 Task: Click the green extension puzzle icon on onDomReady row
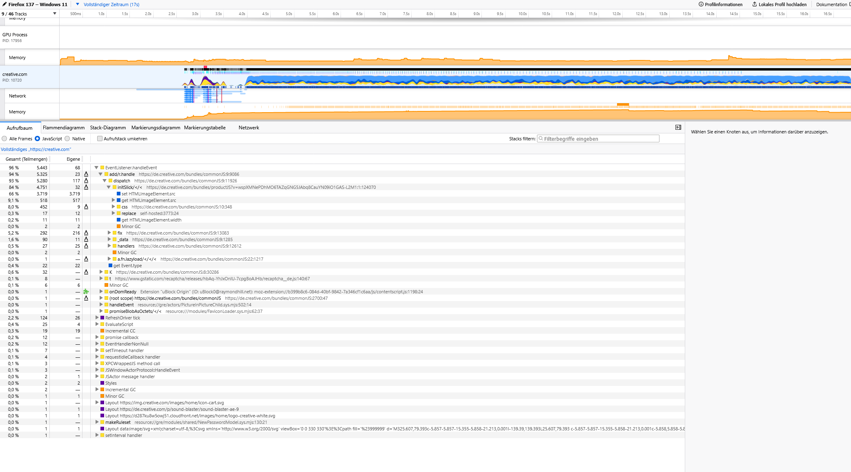(x=86, y=292)
